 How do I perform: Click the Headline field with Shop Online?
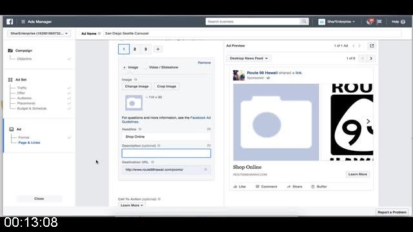coord(166,137)
